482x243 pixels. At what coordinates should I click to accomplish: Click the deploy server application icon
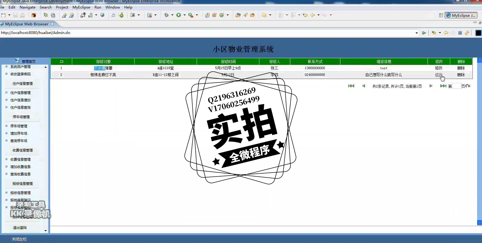point(83,15)
